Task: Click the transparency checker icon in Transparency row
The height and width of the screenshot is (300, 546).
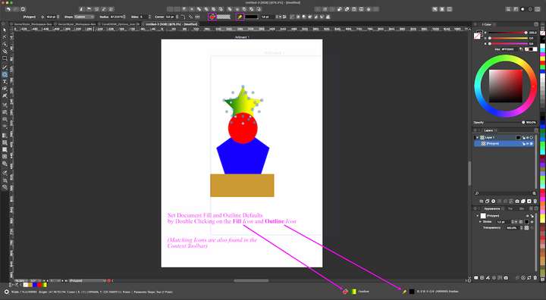Action: pos(526,227)
